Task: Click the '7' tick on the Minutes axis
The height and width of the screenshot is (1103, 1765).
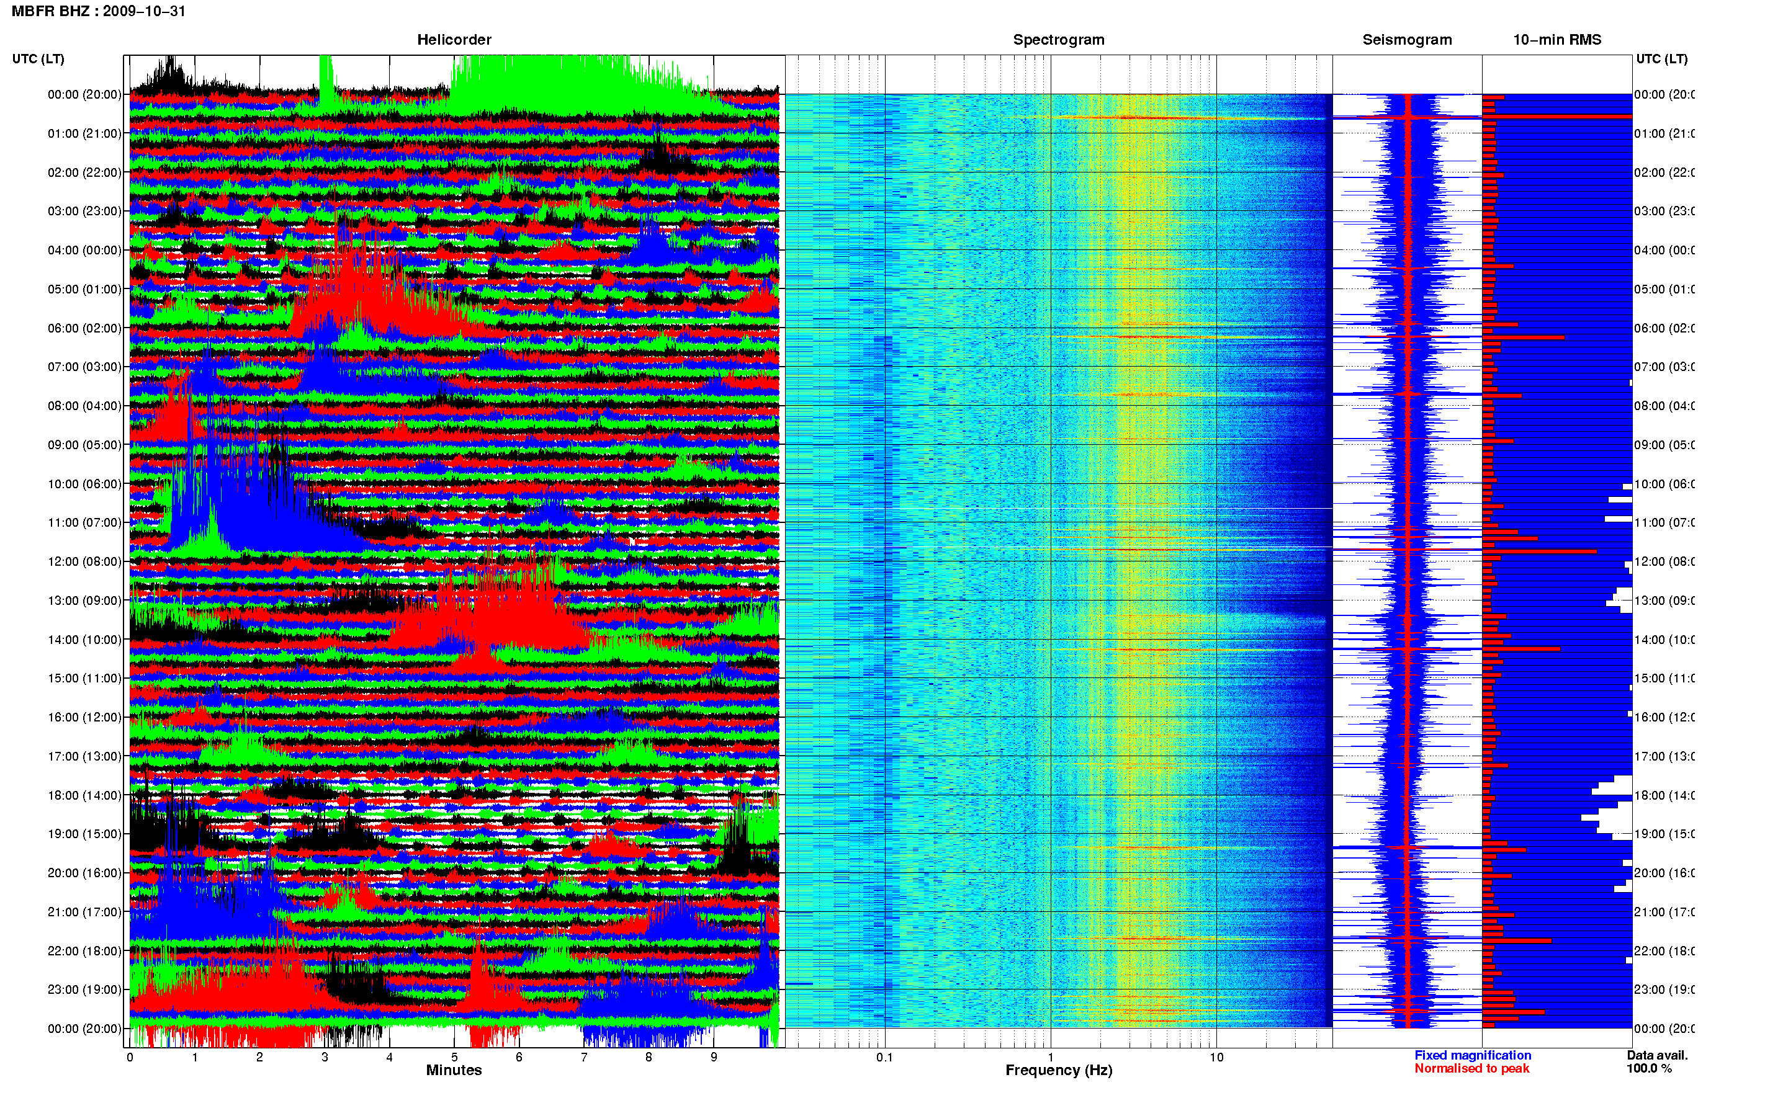Action: coord(584,1057)
